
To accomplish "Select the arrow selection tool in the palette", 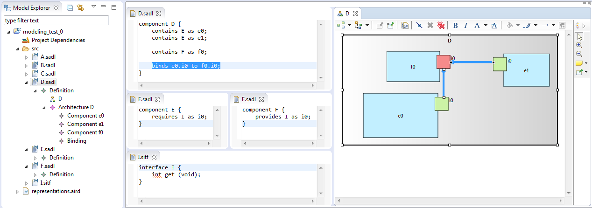I will tap(580, 36).
